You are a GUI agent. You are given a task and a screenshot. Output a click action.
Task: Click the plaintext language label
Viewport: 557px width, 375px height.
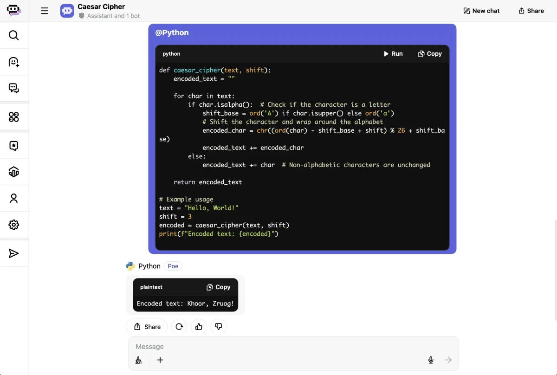point(151,287)
